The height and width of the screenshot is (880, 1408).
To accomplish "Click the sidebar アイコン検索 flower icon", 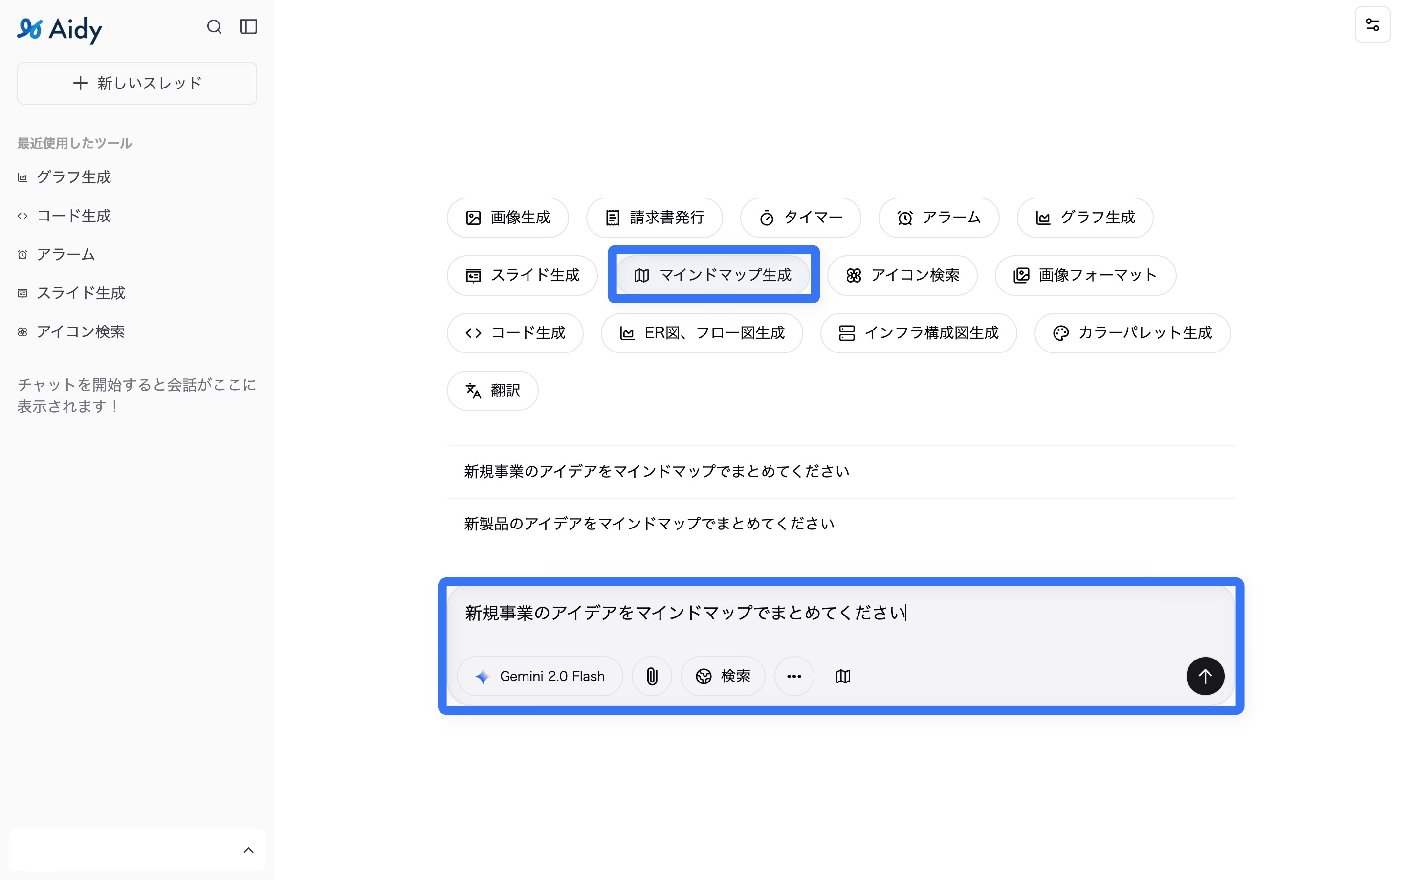I will [22, 332].
